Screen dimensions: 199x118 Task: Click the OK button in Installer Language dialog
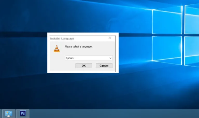84,66
